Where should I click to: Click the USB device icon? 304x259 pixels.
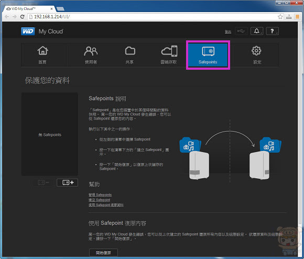tap(242, 31)
